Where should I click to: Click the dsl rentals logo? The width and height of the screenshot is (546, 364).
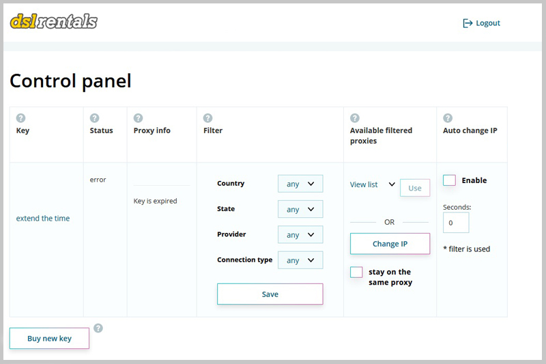click(x=54, y=22)
